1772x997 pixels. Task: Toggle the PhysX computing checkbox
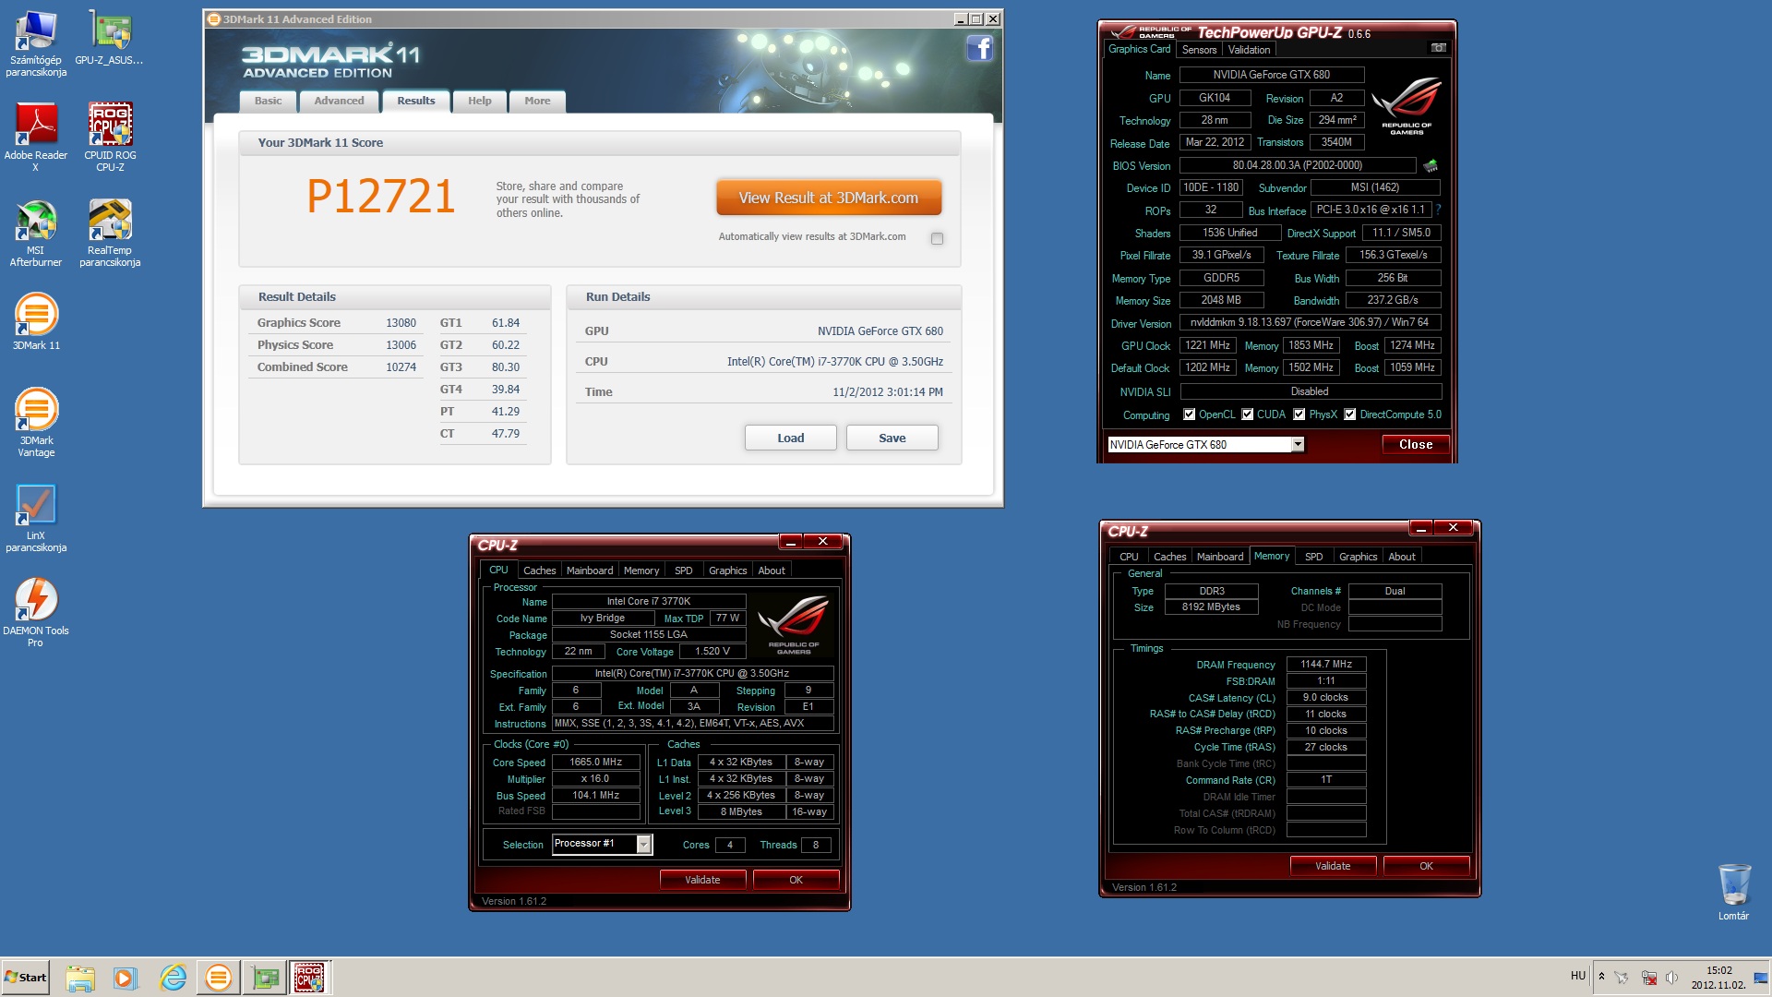pos(1299,414)
